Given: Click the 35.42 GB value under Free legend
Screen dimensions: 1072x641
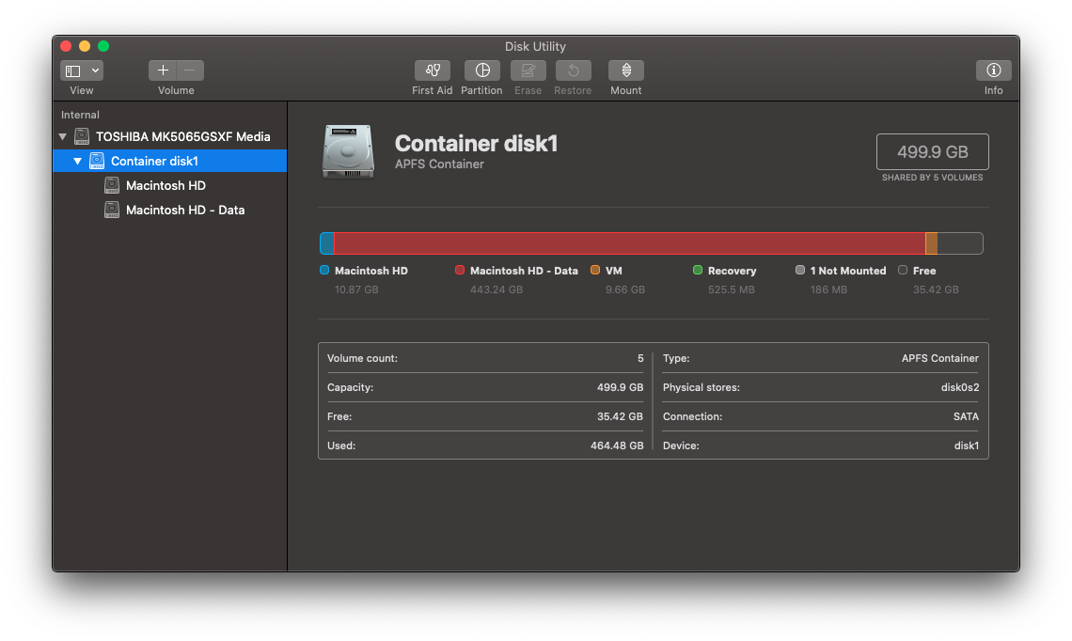Looking at the screenshot, I should click(936, 289).
